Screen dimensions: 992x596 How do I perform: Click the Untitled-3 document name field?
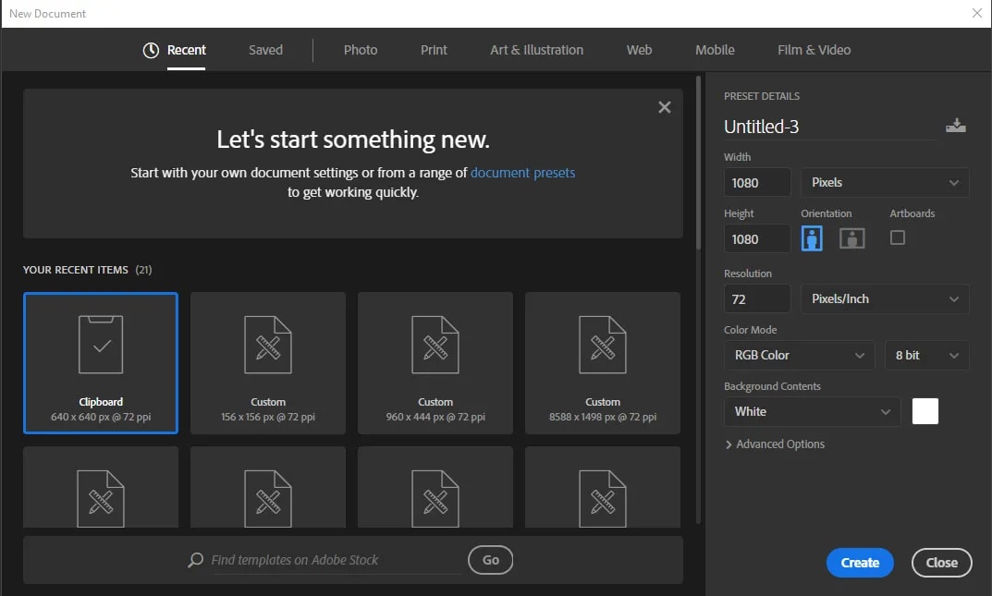828,127
